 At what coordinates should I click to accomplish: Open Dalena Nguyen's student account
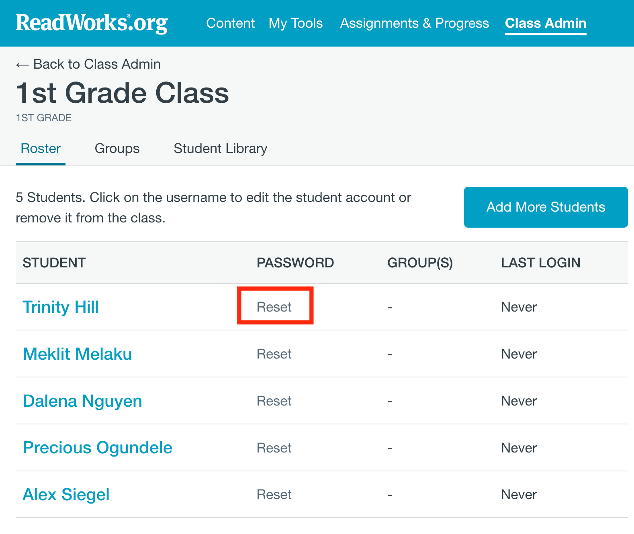click(x=82, y=401)
